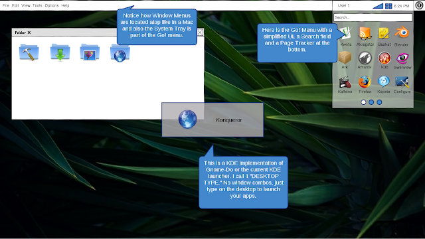Image resolution: width=425 pixels, height=239 pixels.
Task: Open the pictures folder in Folder window
Action: tap(90, 52)
